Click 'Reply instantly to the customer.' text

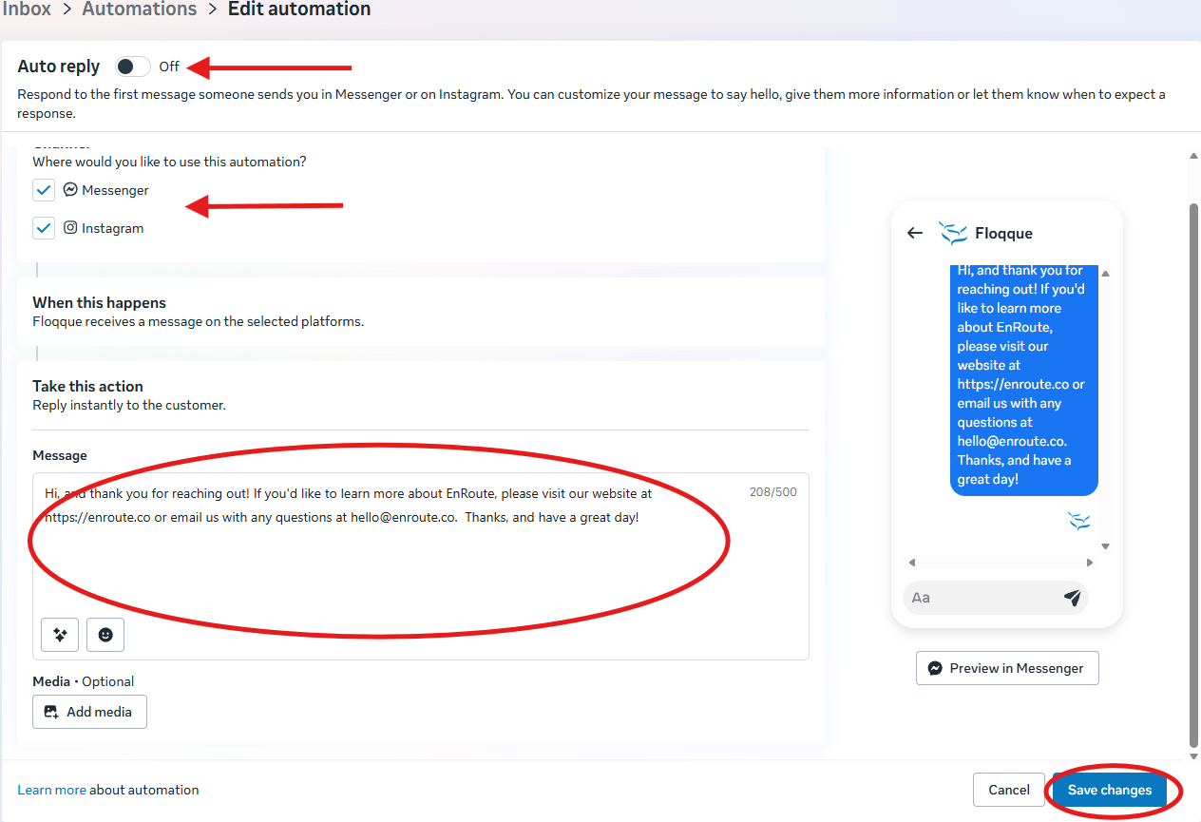click(x=129, y=405)
